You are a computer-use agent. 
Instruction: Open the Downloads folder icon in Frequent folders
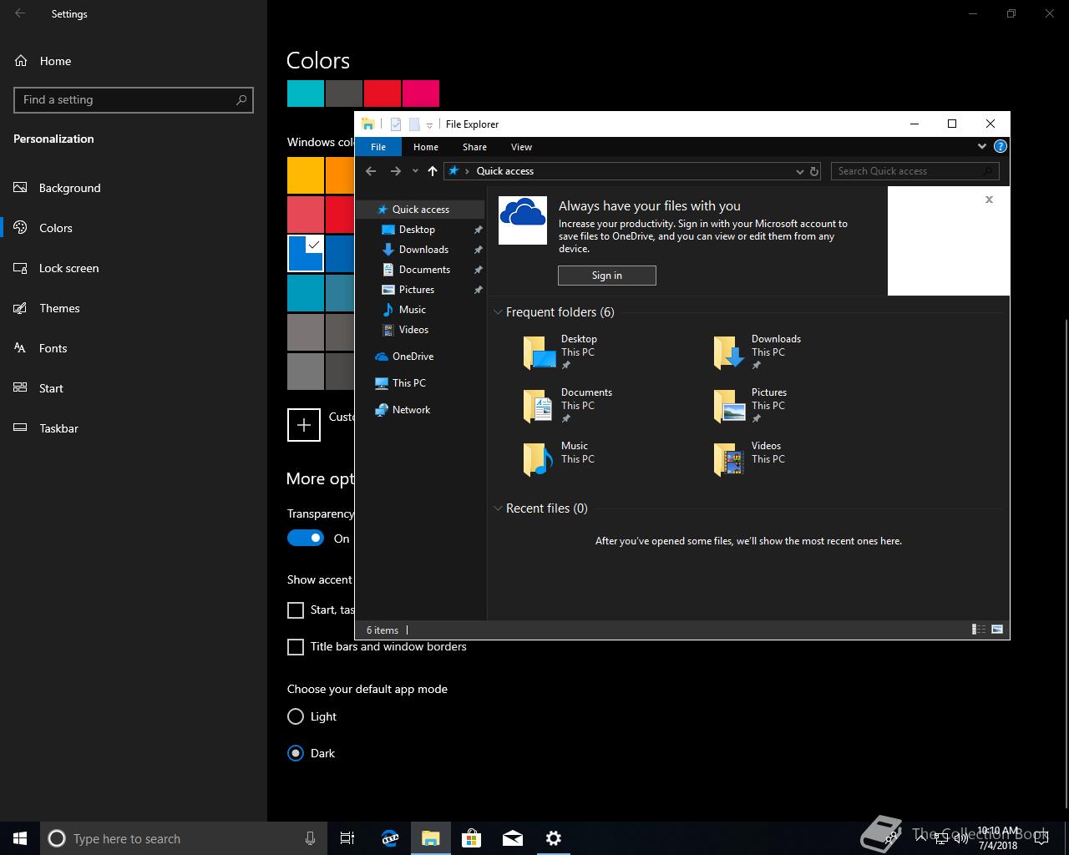[x=729, y=353]
